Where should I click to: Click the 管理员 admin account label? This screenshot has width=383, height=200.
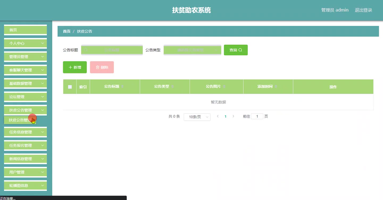pos(335,10)
